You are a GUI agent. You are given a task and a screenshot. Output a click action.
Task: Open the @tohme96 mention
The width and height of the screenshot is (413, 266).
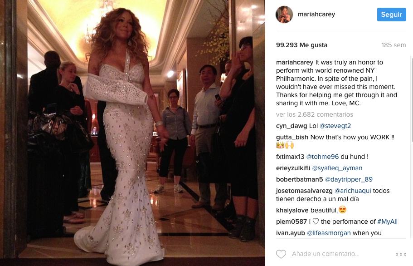(322, 157)
